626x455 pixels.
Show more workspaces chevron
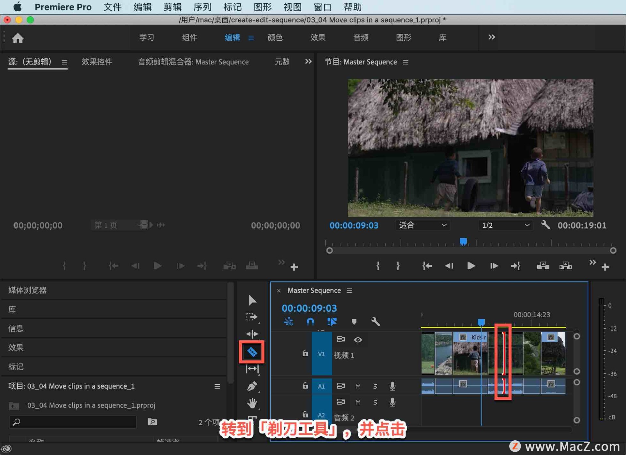click(491, 37)
